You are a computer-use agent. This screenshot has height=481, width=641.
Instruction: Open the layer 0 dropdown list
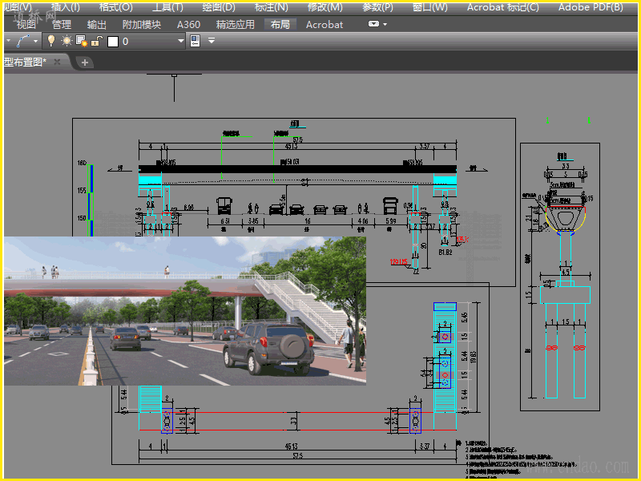click(180, 41)
